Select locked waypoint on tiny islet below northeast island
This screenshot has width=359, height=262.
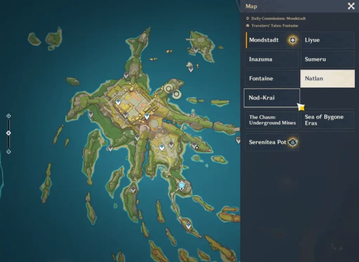pos(191,68)
